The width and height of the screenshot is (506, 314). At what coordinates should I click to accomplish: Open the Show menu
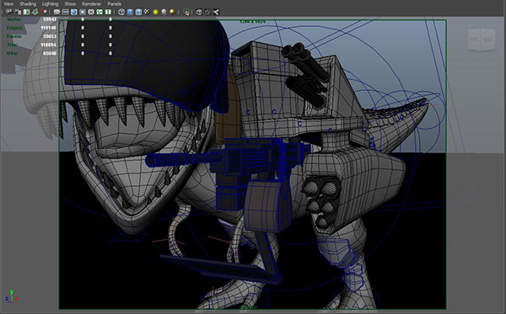70,4
